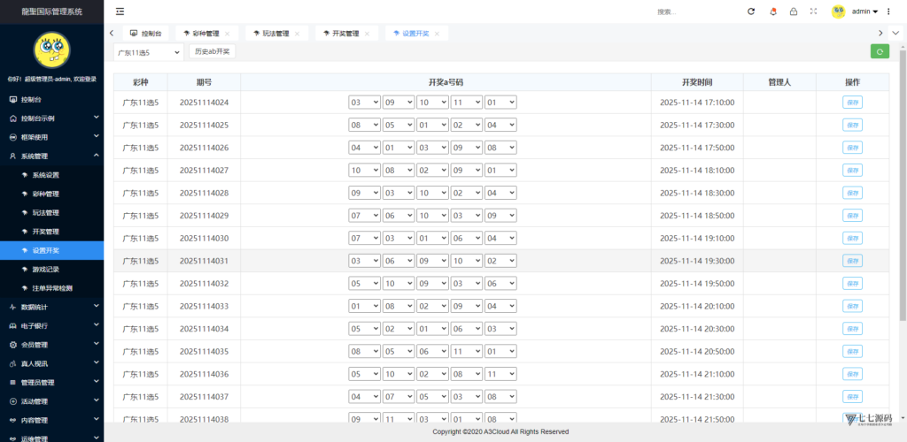The height and width of the screenshot is (442, 907).
Task: Expand the 会员管理 sidebar menu
Action: [51, 345]
